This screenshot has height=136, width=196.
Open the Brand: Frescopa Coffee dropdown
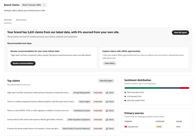tap(34, 5)
